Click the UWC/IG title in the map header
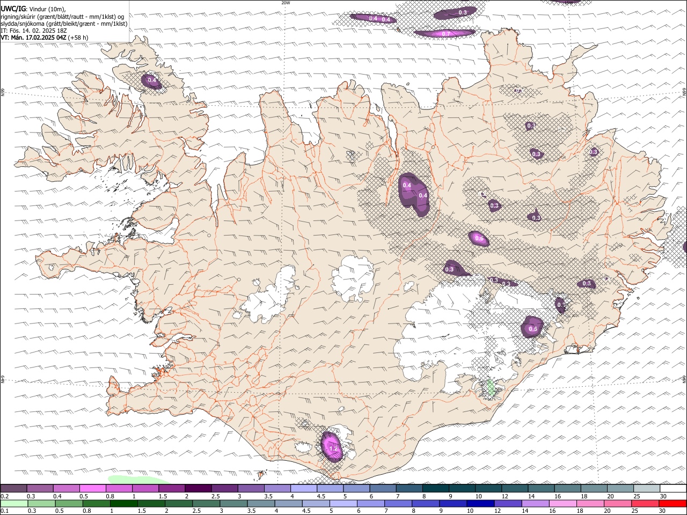The image size is (687, 515). (13, 9)
